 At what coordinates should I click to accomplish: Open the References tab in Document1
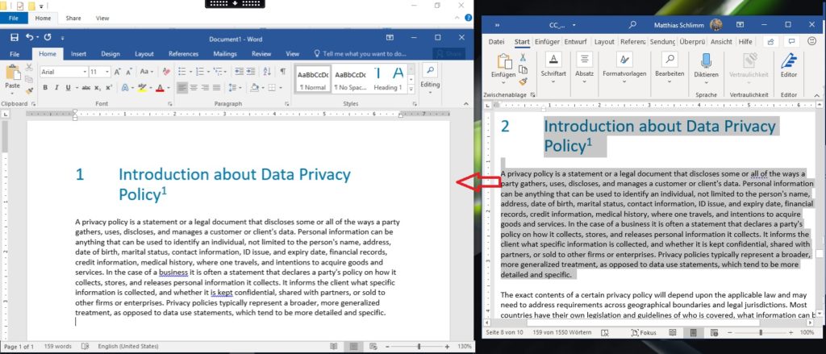pyautogui.click(x=183, y=54)
